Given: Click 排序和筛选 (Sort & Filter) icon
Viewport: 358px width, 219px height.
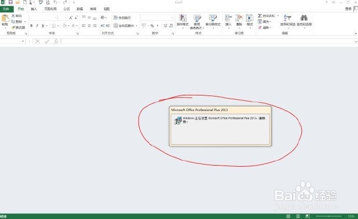Looking at the screenshot, I should [x=287, y=18].
